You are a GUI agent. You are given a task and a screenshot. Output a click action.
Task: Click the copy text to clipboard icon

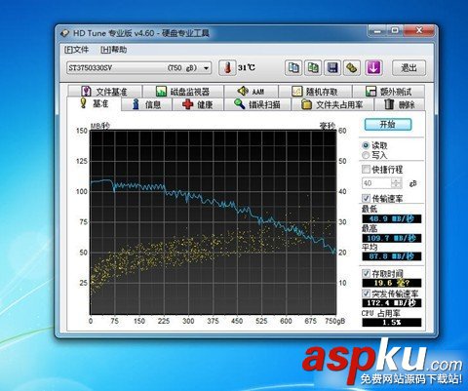293,68
